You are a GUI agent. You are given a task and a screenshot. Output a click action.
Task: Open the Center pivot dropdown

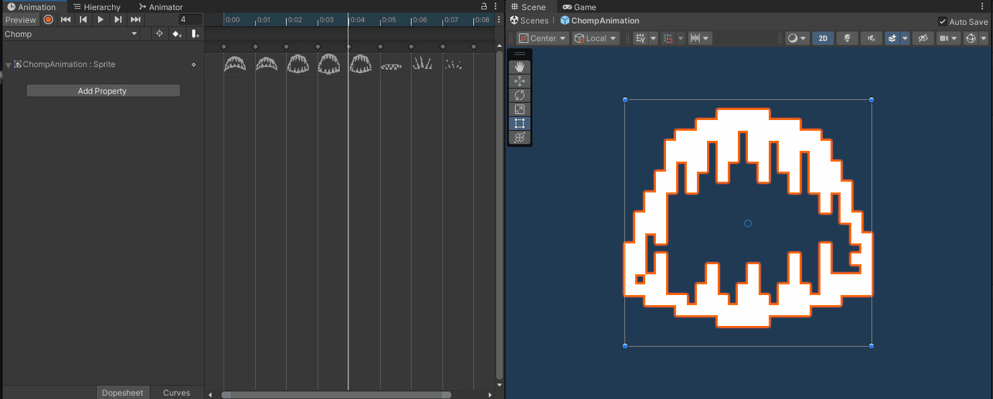pyautogui.click(x=542, y=38)
